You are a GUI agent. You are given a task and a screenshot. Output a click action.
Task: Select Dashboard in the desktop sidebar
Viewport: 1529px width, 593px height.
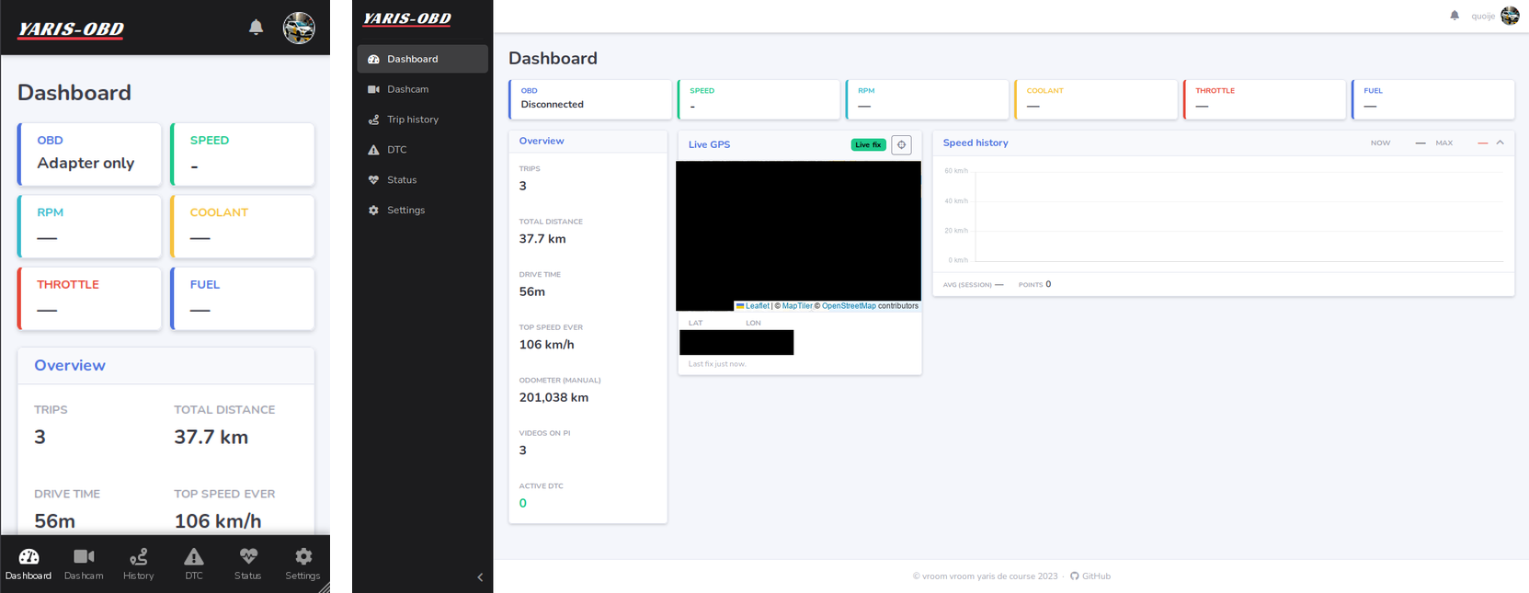(x=423, y=59)
